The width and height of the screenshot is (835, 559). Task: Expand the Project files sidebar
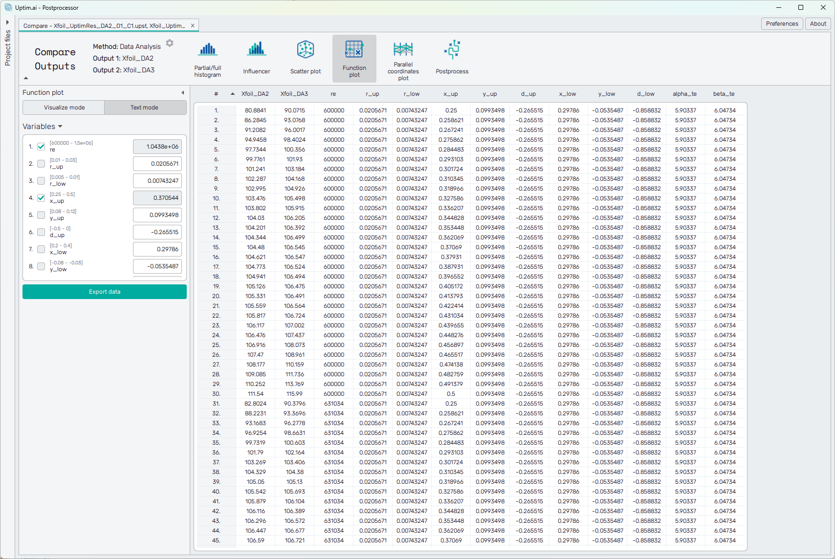pyautogui.click(x=7, y=22)
